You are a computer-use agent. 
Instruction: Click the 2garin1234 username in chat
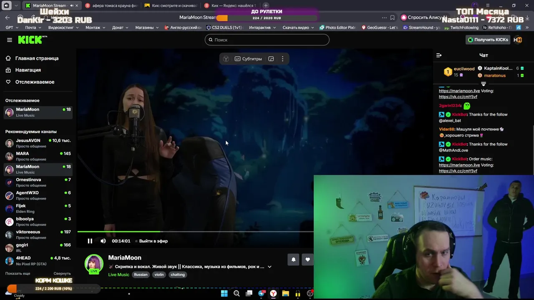[x=450, y=106]
